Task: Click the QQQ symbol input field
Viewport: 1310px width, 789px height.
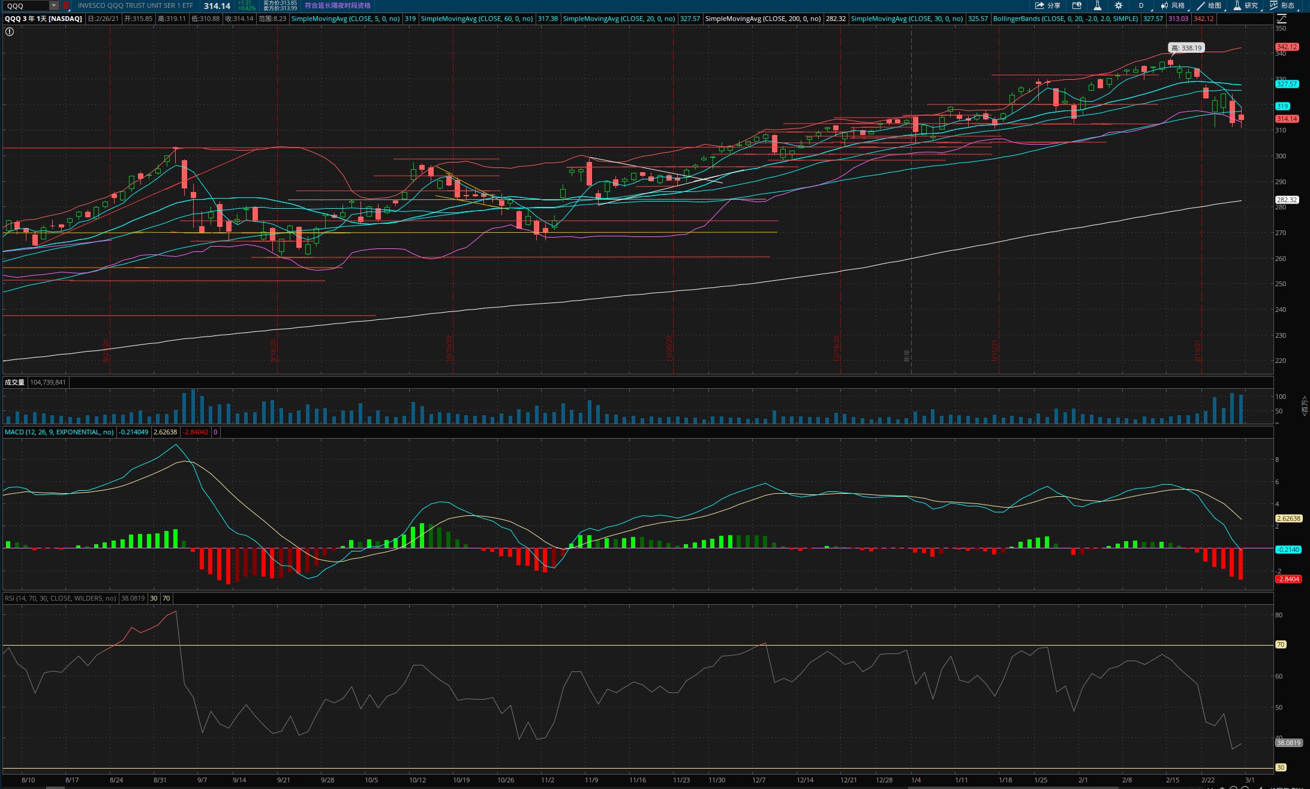Action: [26, 5]
